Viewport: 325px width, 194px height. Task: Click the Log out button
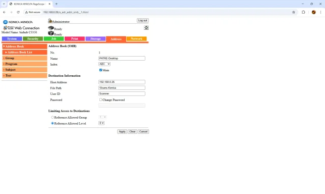pyautogui.click(x=143, y=20)
